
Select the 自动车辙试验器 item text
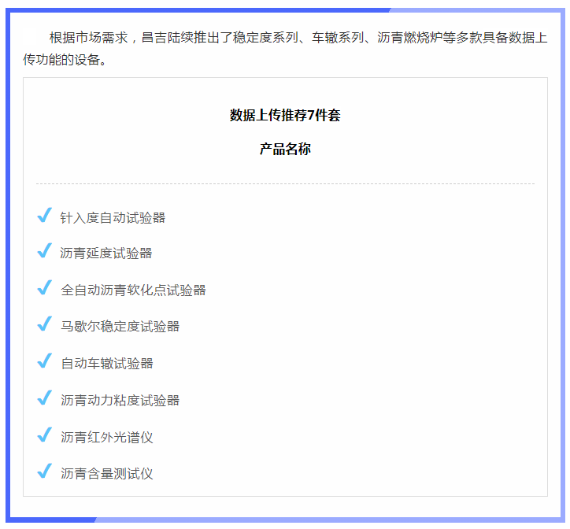tap(107, 364)
